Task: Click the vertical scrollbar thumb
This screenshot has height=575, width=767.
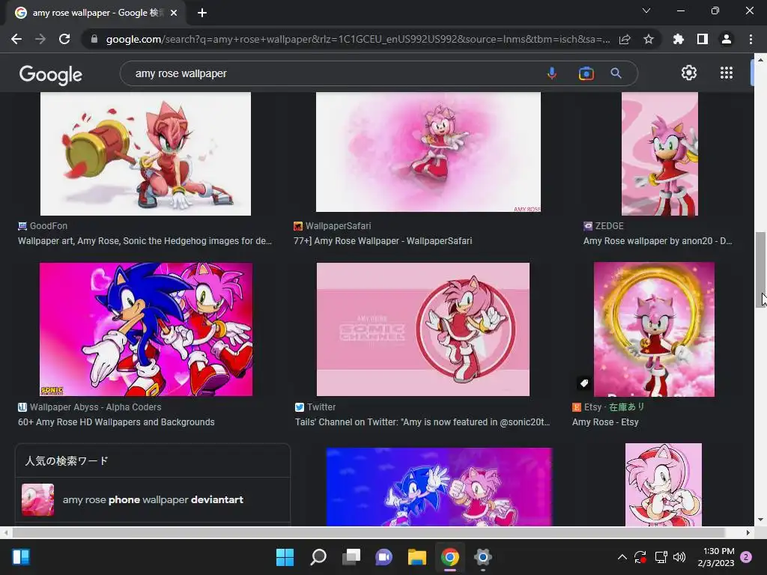Action: pyautogui.click(x=760, y=270)
